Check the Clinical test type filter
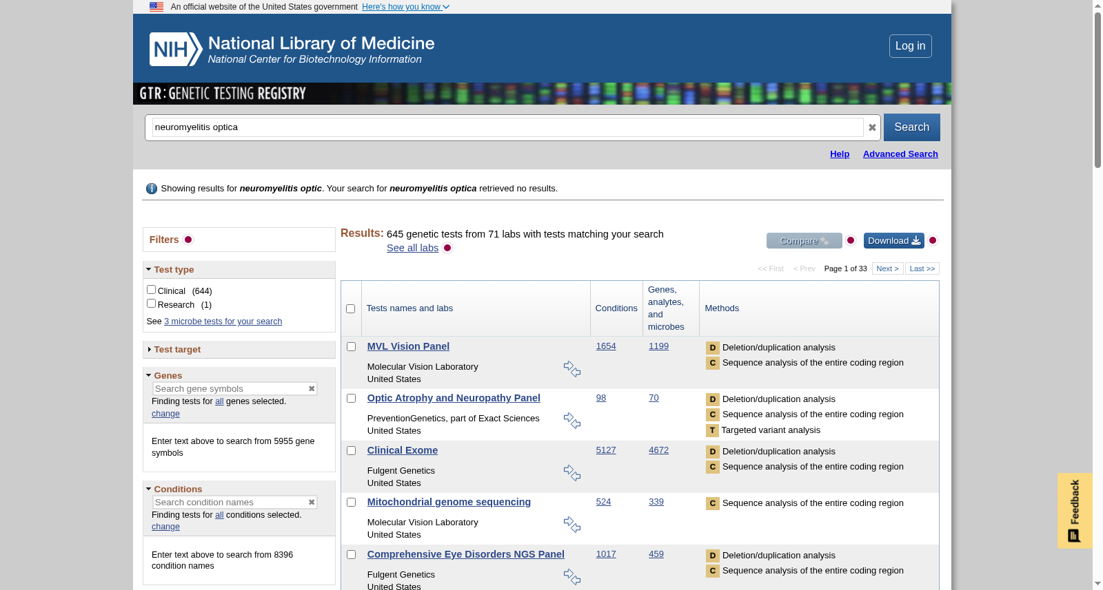This screenshot has width=1103, height=590. coord(151,290)
